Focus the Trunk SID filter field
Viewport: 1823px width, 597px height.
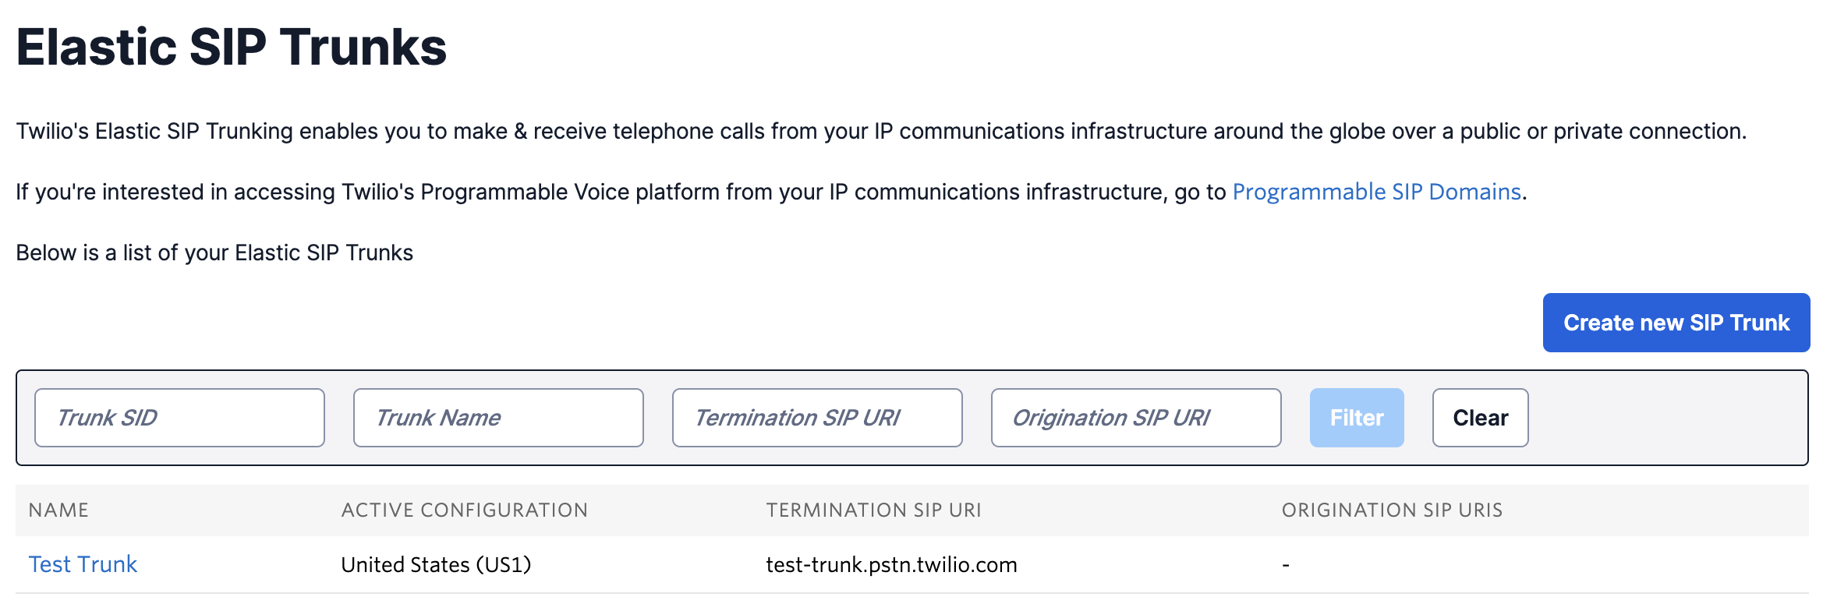[179, 418]
